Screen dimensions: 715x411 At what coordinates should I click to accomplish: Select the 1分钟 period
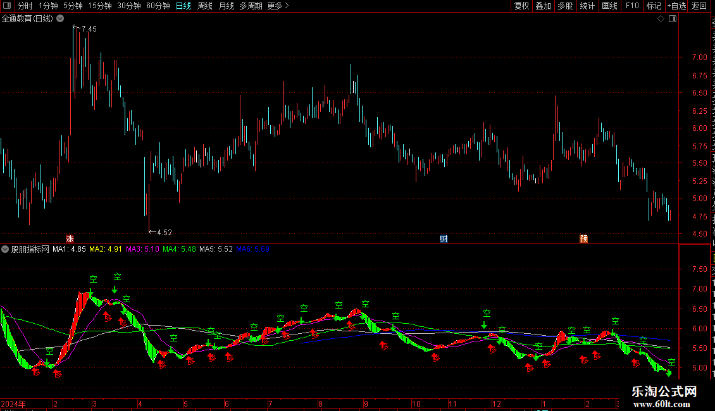click(x=48, y=6)
